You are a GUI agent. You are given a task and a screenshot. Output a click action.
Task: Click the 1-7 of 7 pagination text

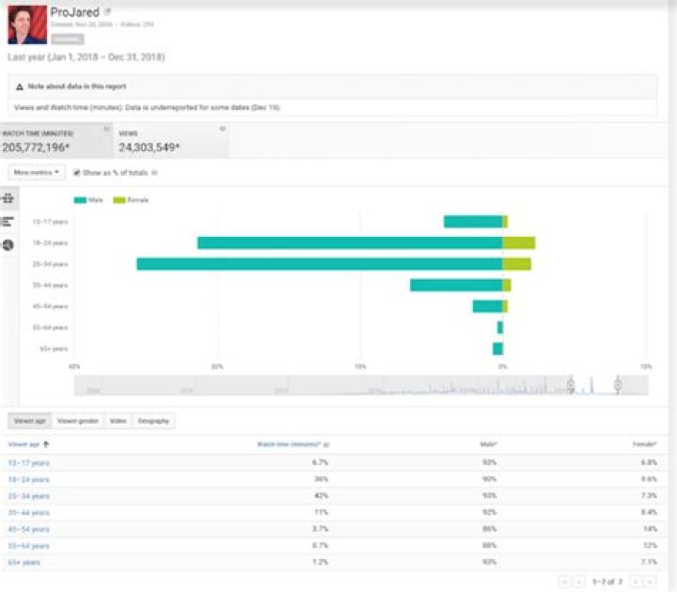pyautogui.click(x=607, y=582)
